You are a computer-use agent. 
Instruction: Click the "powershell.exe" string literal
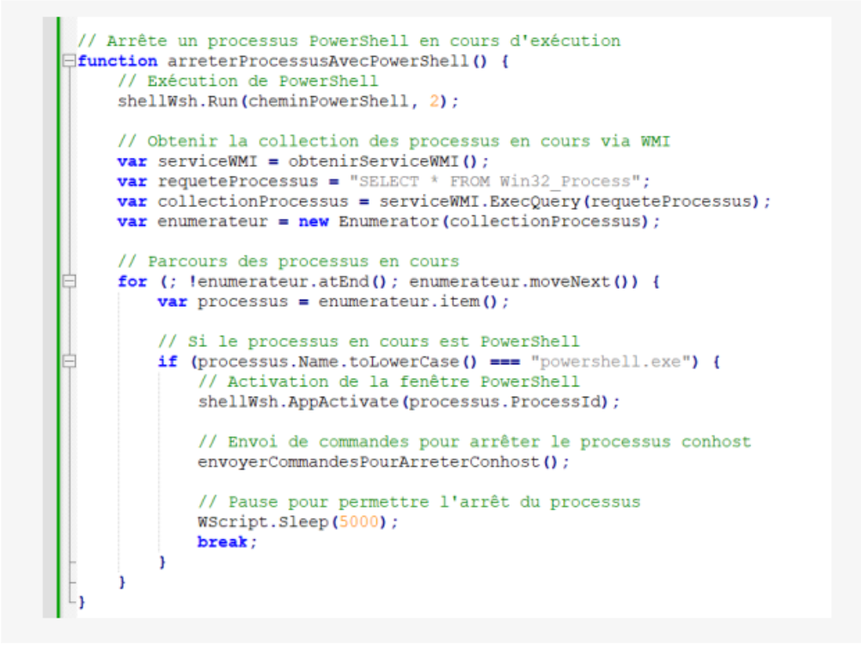[x=611, y=362]
